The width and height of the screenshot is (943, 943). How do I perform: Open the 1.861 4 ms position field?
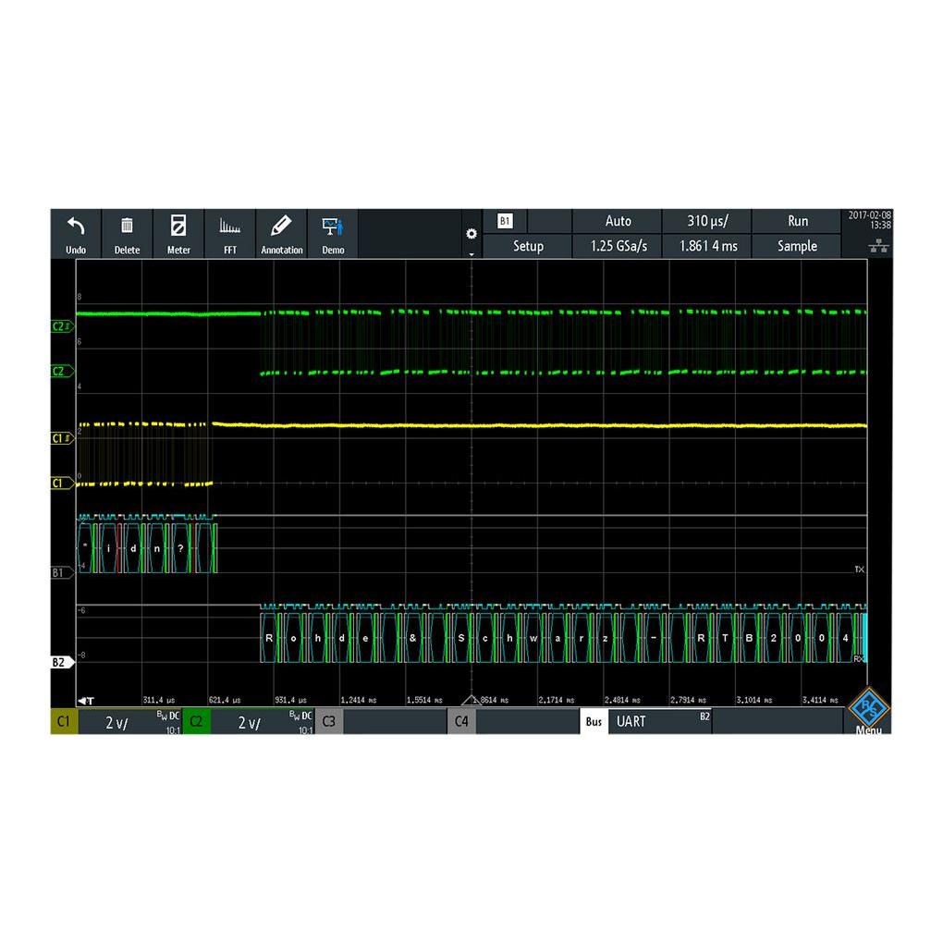pos(707,246)
